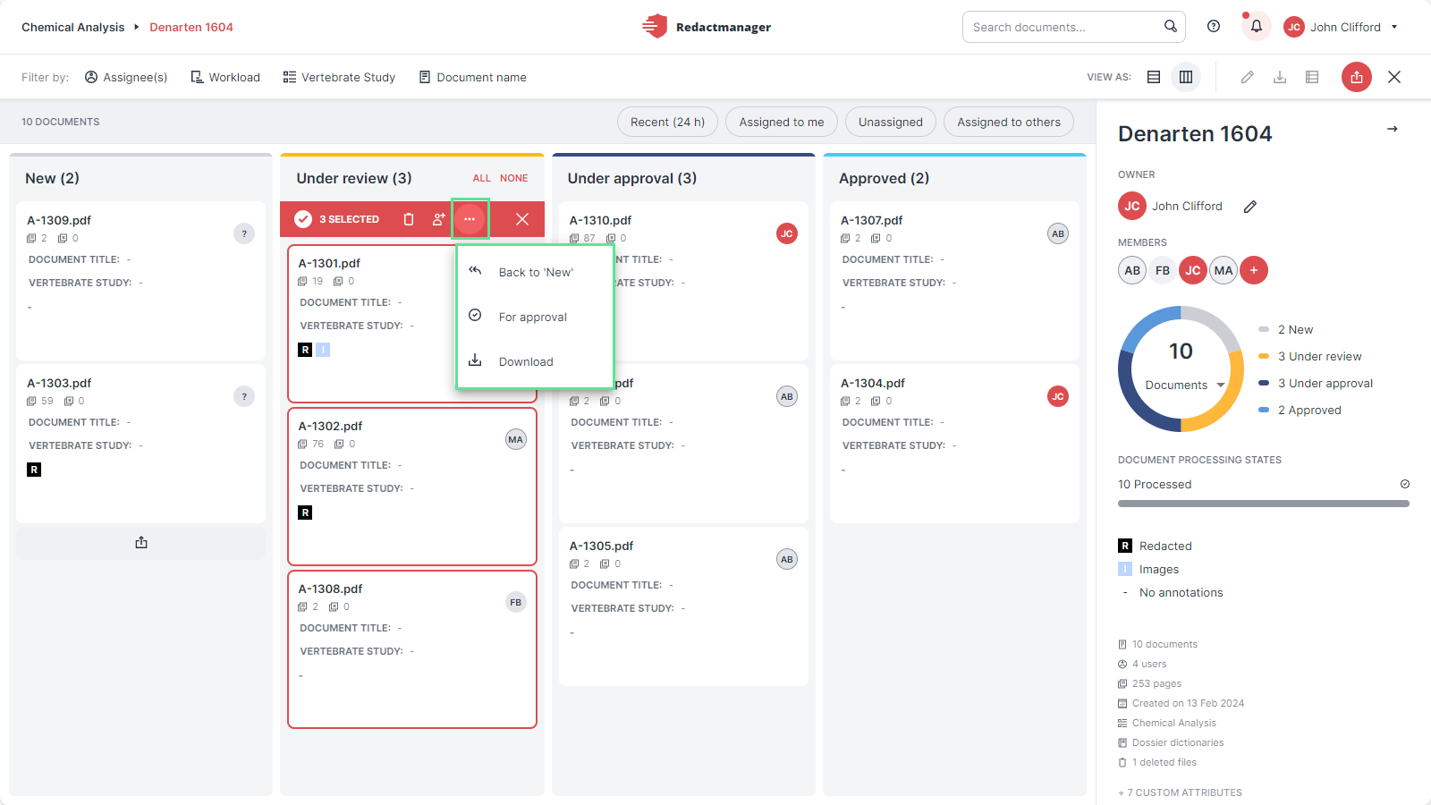
Task: Open A-1307.pdf document card
Action: [x=954, y=281]
